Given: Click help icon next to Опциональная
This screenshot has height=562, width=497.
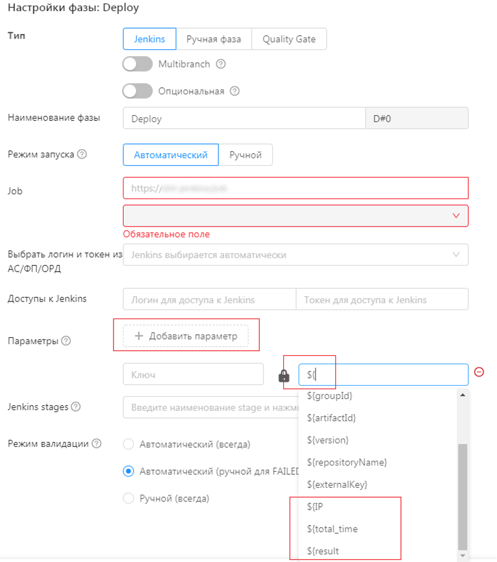Looking at the screenshot, I should click(x=235, y=91).
